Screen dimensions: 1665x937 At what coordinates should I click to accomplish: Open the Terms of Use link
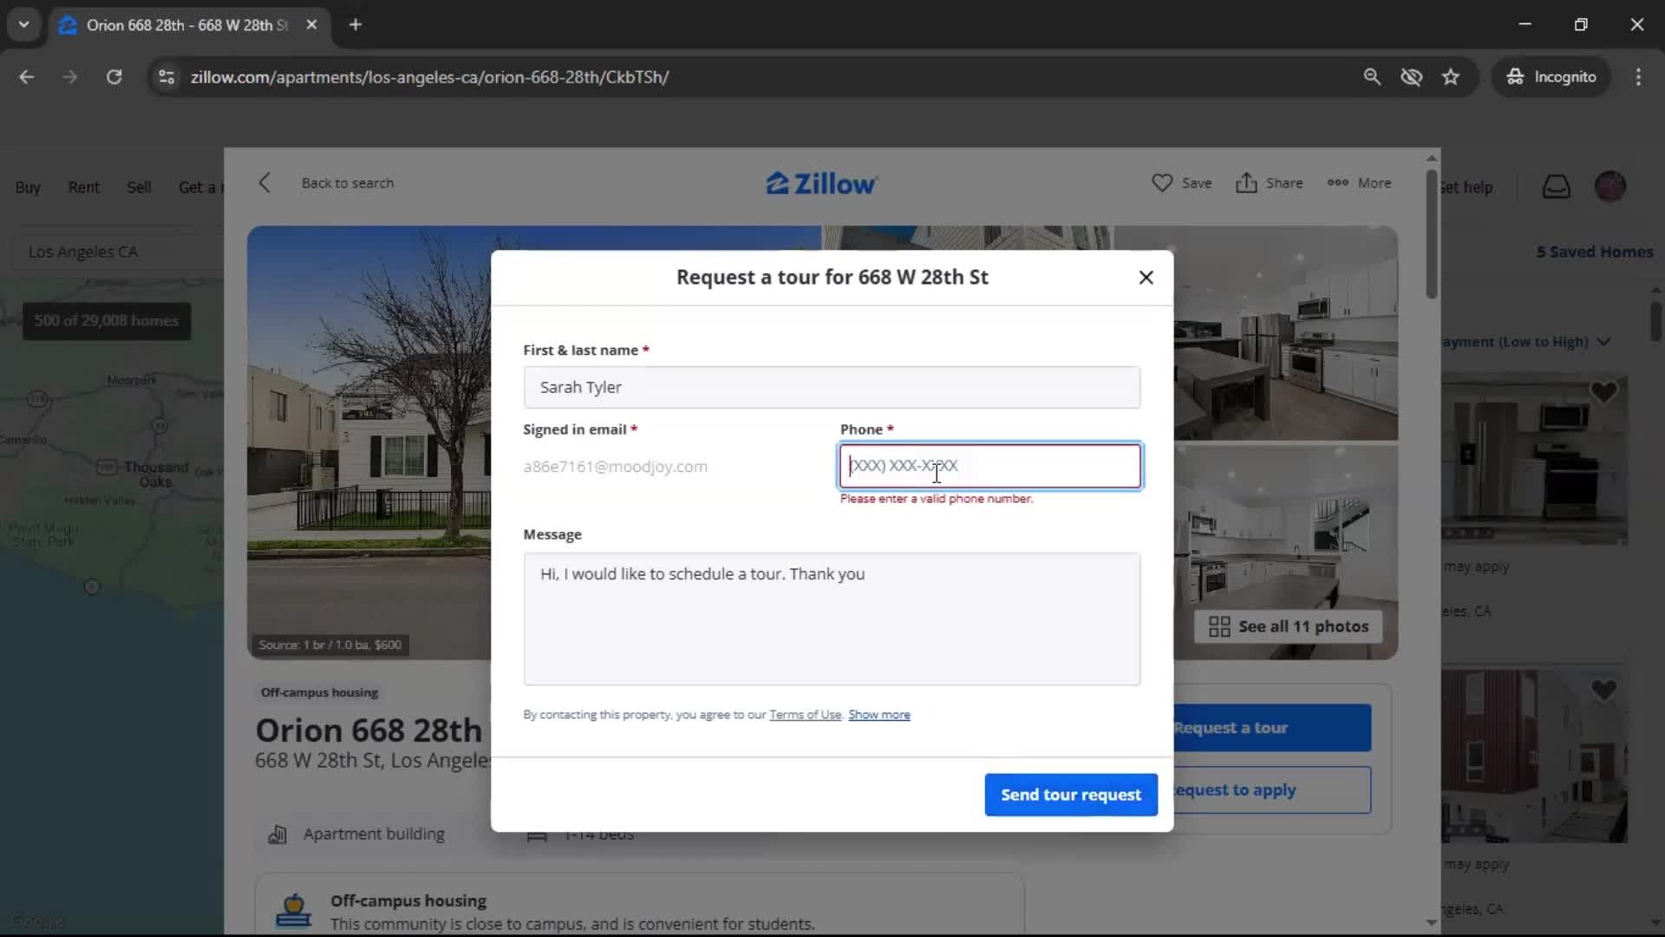(x=805, y=715)
